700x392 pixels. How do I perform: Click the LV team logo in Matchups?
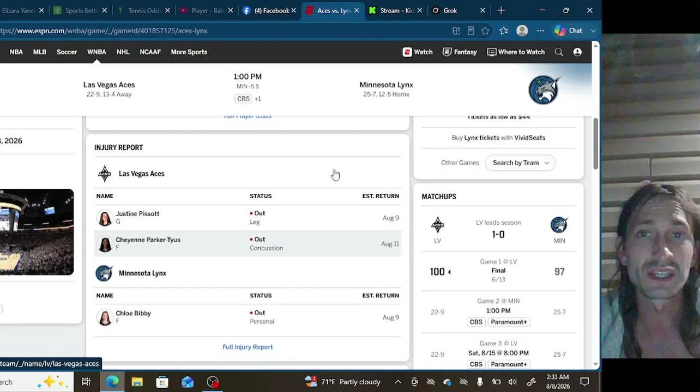(438, 225)
